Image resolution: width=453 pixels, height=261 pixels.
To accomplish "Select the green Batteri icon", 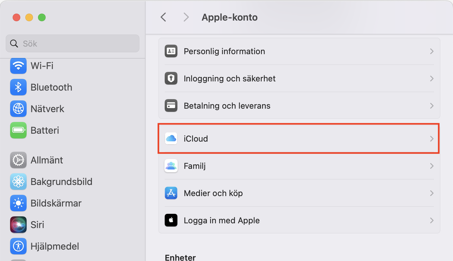I will click(x=18, y=130).
